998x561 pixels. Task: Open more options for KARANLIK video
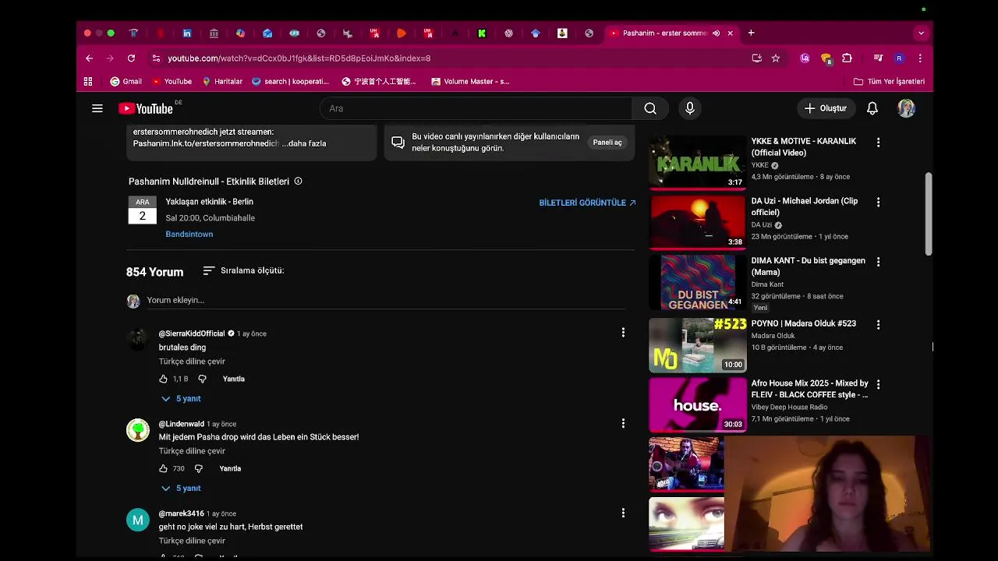[x=878, y=143]
